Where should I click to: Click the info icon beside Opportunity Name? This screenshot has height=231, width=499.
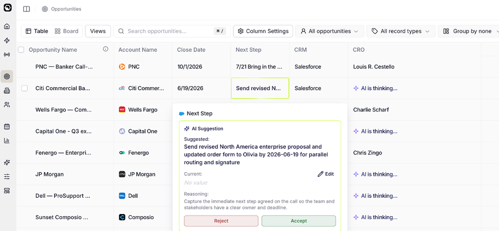(106, 49)
